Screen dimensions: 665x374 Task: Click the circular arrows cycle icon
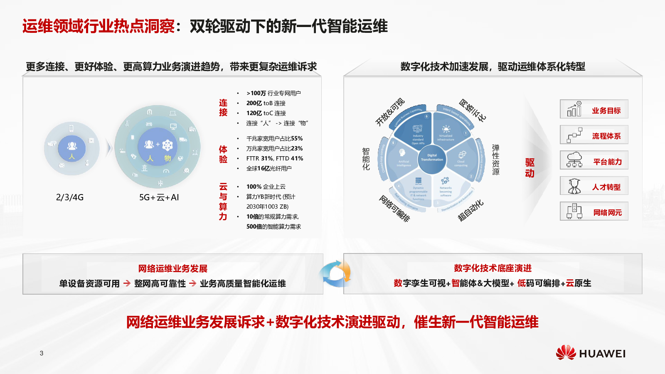(x=335, y=274)
